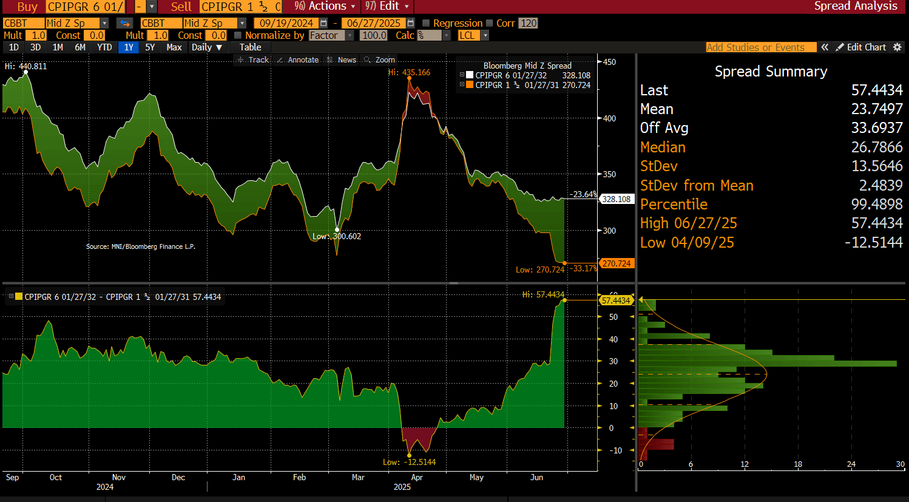
Task: Open the start date calendar picker icon
Action: pos(323,23)
